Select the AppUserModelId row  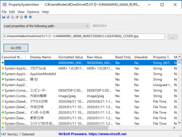89,74
